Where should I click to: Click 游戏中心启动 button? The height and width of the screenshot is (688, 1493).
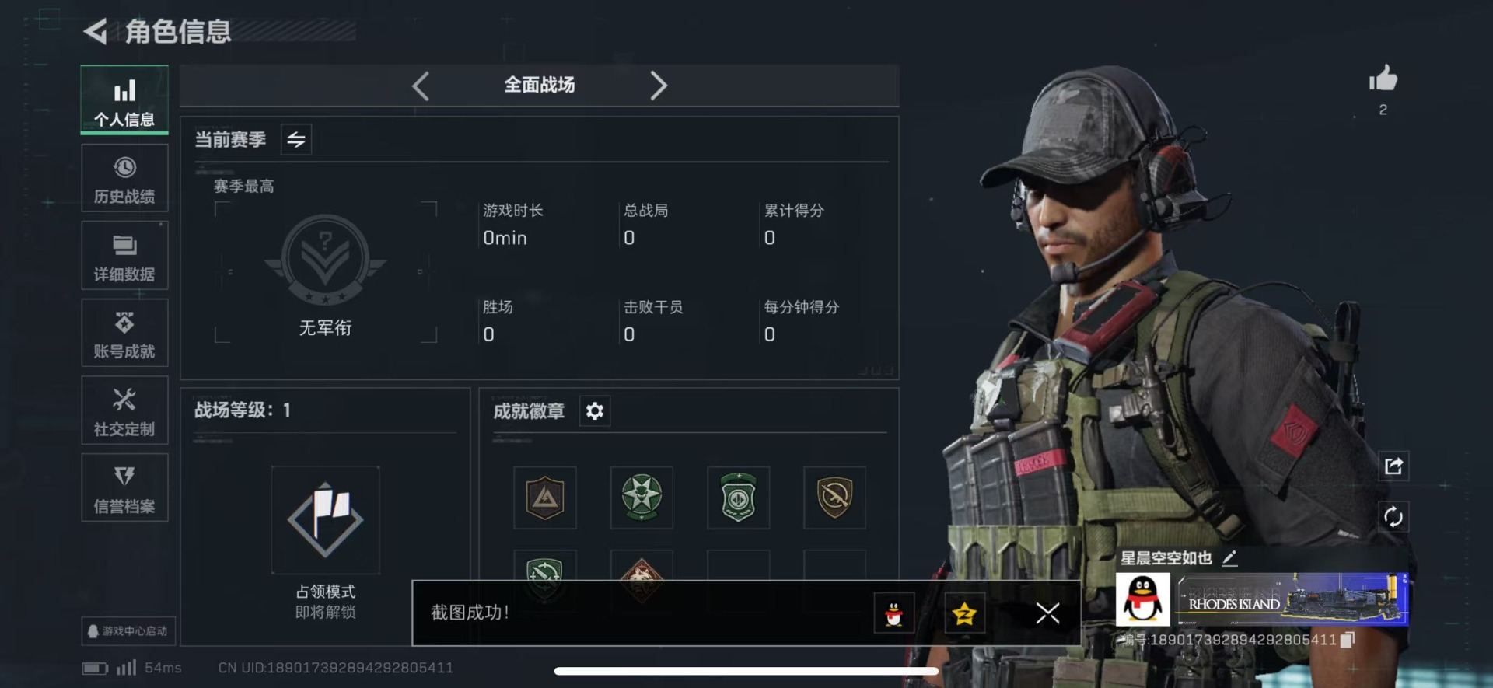pos(128,630)
